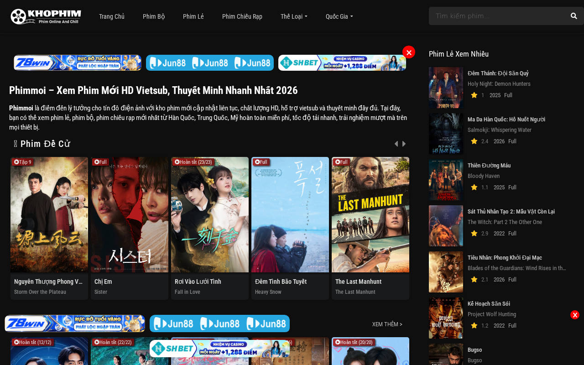The width and height of the screenshot is (584, 365).
Task: Go to next Phim Đề Cử slide
Action: (404, 144)
